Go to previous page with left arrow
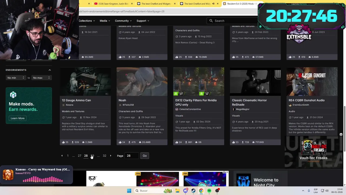Viewport: 346px width, 195px height. tap(62, 156)
